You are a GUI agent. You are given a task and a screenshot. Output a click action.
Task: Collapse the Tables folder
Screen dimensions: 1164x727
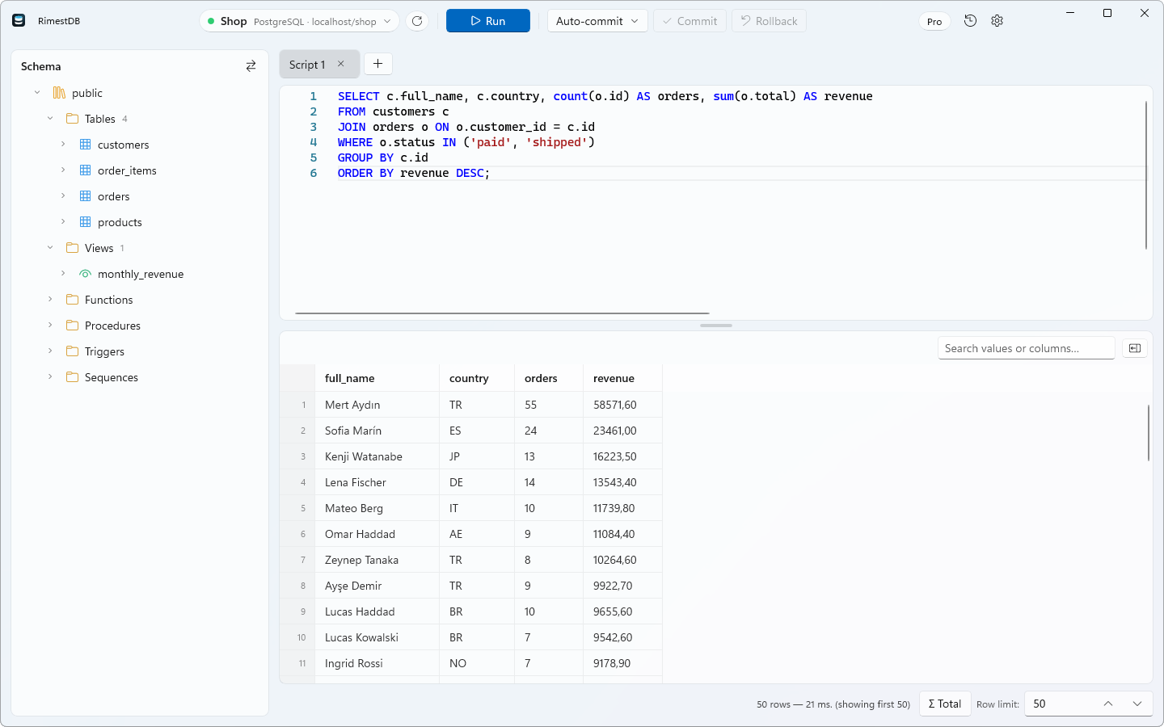[x=50, y=119]
